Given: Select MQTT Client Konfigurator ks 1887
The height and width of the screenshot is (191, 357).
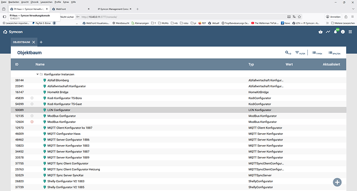Looking at the screenshot, I should (70, 128).
